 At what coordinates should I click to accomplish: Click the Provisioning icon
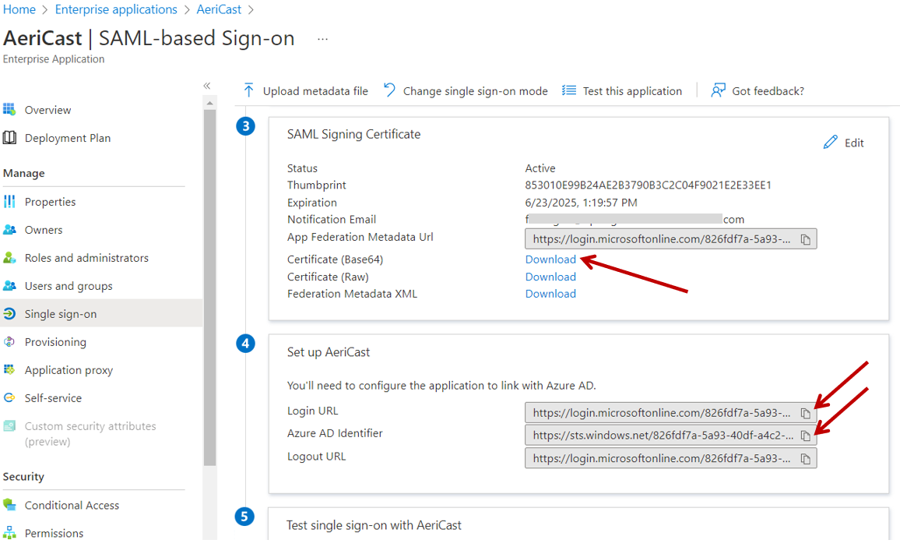(x=9, y=342)
